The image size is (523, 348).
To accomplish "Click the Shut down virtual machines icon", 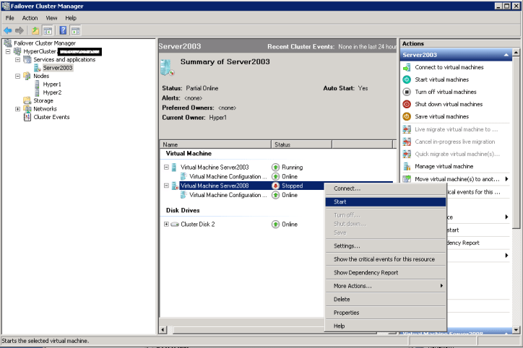I will point(407,104).
